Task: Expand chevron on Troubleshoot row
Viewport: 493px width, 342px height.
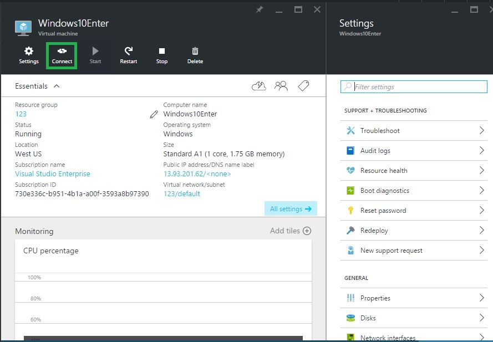Action: coord(481,130)
